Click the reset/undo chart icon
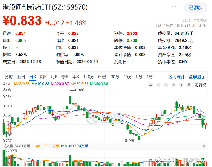 [x=151, y=85]
